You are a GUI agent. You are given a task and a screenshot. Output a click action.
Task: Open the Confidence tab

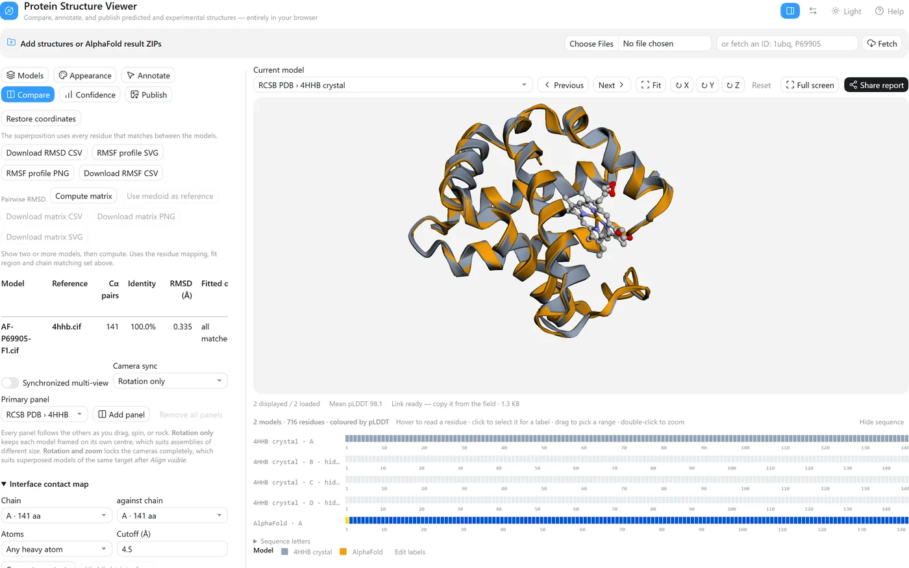90,95
